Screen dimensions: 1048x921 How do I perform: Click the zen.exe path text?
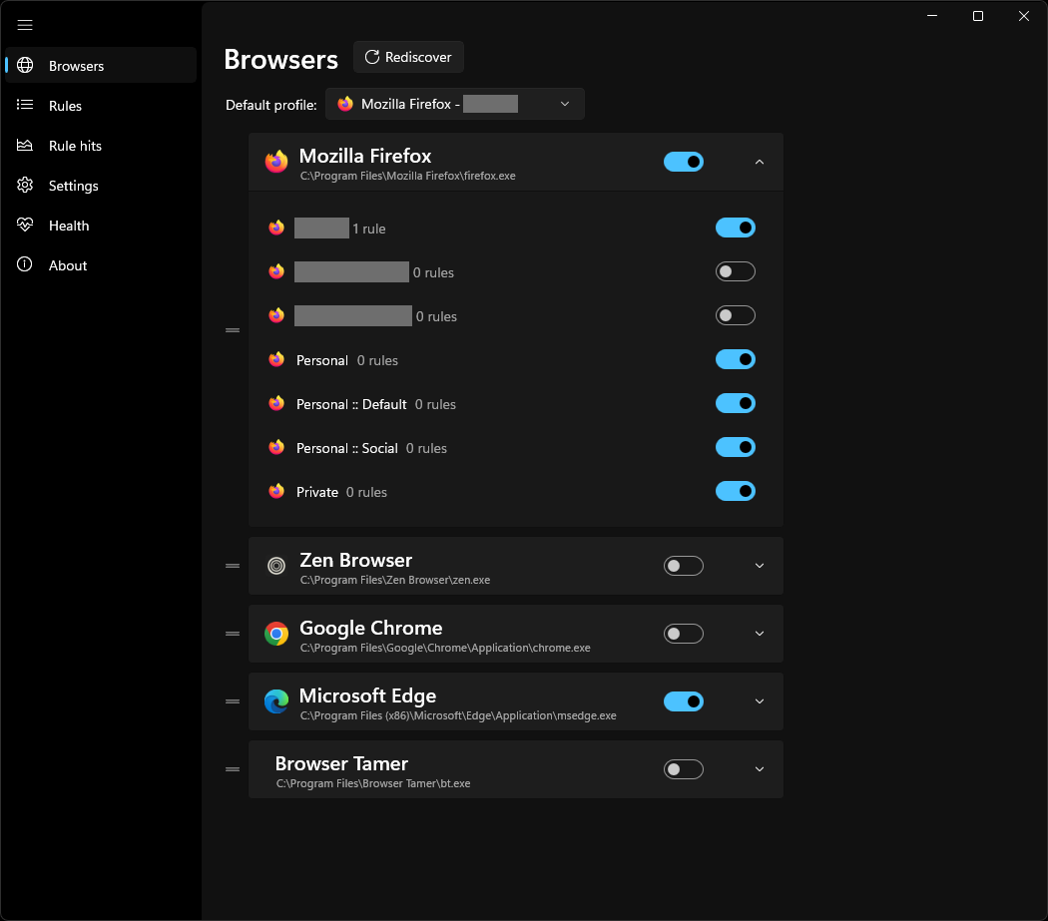click(395, 580)
